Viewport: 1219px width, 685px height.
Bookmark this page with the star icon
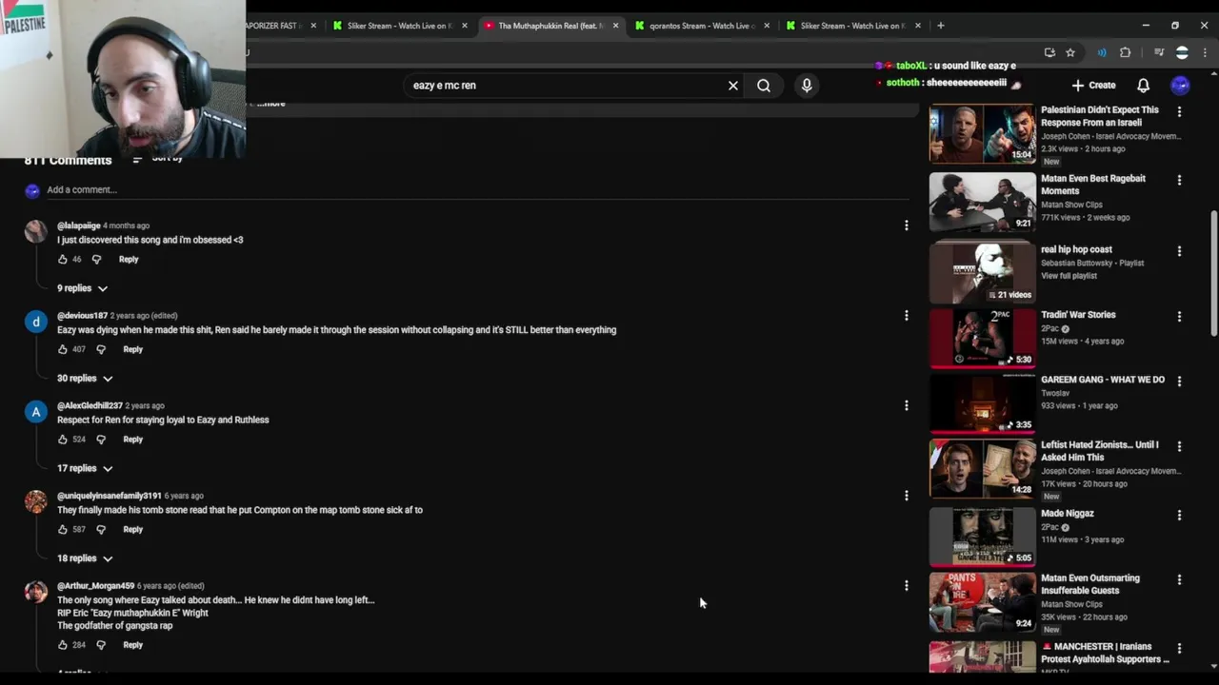click(1070, 52)
